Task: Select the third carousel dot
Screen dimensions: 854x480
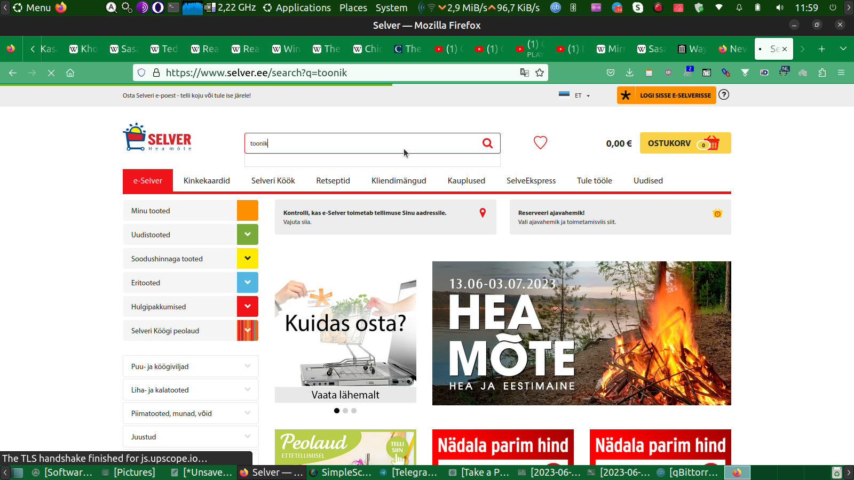Action: [x=354, y=411]
